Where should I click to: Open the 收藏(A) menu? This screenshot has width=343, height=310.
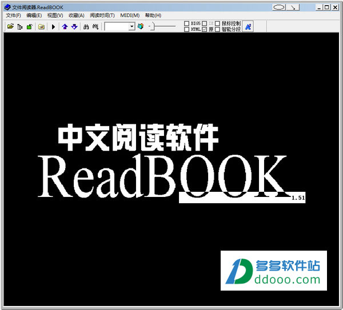coord(77,15)
